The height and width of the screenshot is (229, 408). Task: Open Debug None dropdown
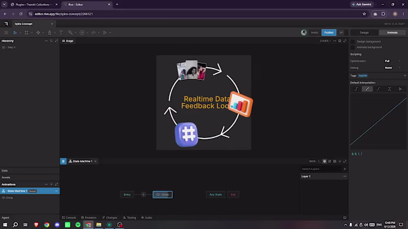393,68
